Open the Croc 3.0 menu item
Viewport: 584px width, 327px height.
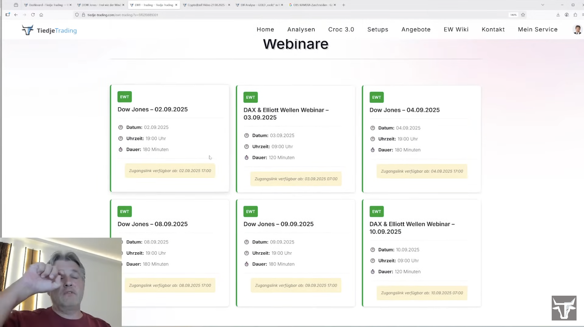(x=341, y=29)
